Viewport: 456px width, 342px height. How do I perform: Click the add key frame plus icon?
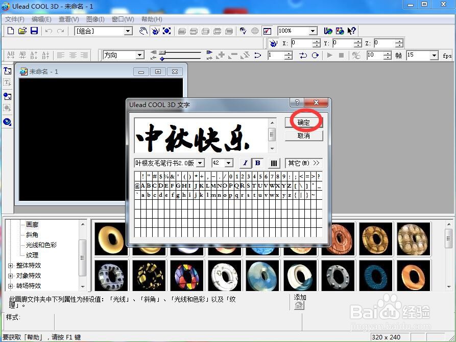point(221,55)
